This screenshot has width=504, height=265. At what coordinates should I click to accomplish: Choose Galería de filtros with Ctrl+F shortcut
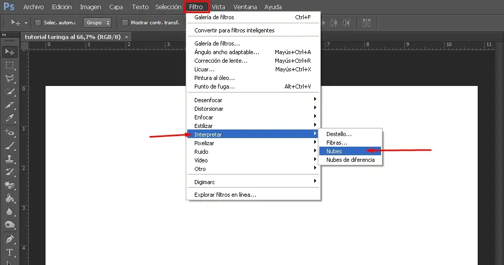coord(254,17)
